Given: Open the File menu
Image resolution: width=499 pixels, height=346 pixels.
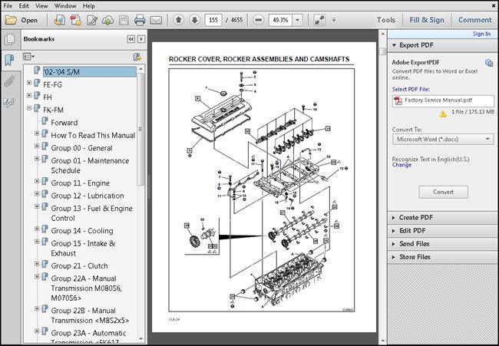Looking at the screenshot, I should 8,5.
